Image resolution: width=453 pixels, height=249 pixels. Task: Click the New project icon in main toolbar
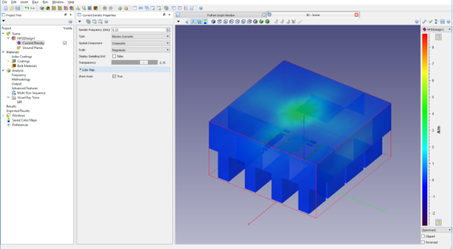pyautogui.click(x=6, y=8)
